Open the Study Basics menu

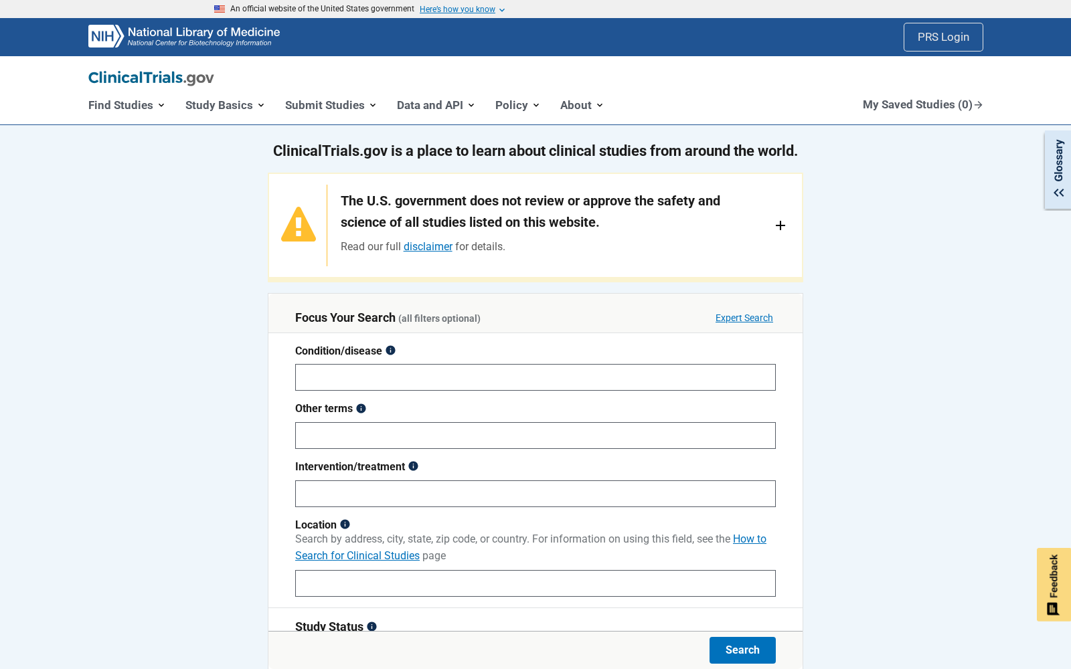click(x=225, y=105)
